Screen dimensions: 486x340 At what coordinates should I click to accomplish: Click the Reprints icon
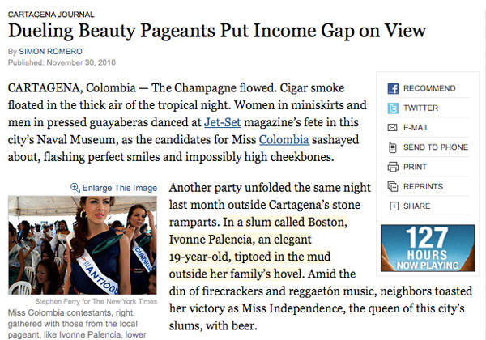393,186
